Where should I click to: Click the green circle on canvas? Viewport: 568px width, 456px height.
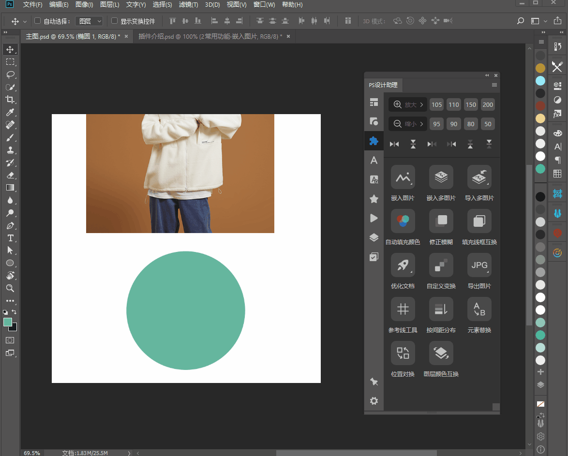point(185,310)
